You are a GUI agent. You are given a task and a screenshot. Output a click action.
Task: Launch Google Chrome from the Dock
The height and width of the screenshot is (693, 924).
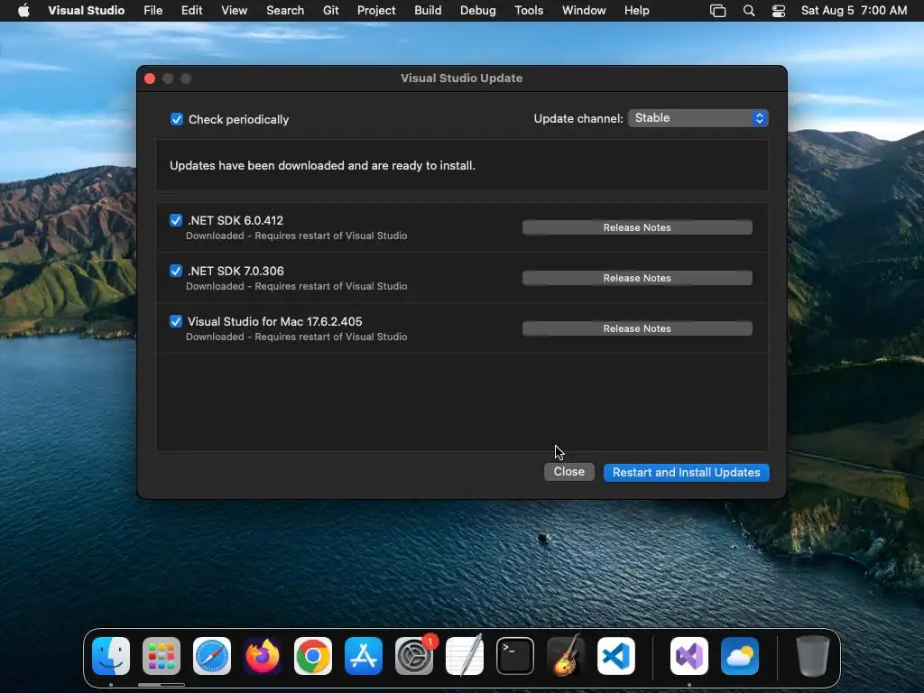[313, 656]
